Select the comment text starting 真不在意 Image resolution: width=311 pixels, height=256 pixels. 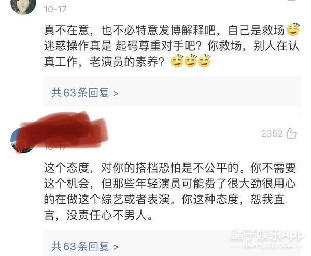pyautogui.click(x=172, y=46)
